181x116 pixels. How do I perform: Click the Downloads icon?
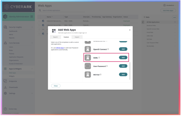pyautogui.click(x=5, y=87)
